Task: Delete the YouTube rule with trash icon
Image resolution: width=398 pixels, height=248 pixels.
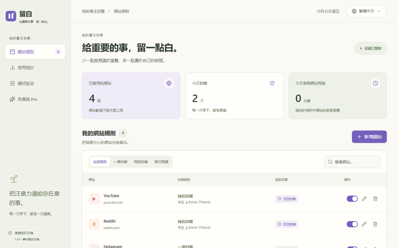Action: tap(375, 199)
